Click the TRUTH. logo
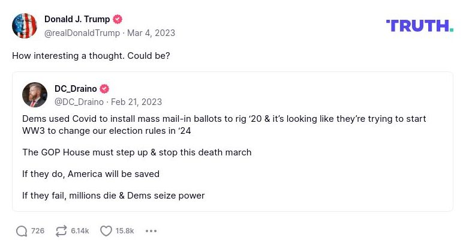Screen dimensions: 466x249 click(419, 26)
